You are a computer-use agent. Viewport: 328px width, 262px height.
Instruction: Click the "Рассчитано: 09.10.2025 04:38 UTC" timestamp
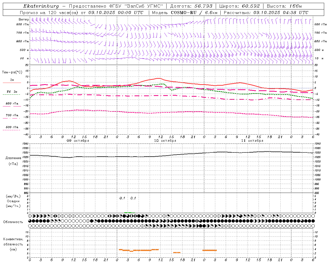(266, 13)
